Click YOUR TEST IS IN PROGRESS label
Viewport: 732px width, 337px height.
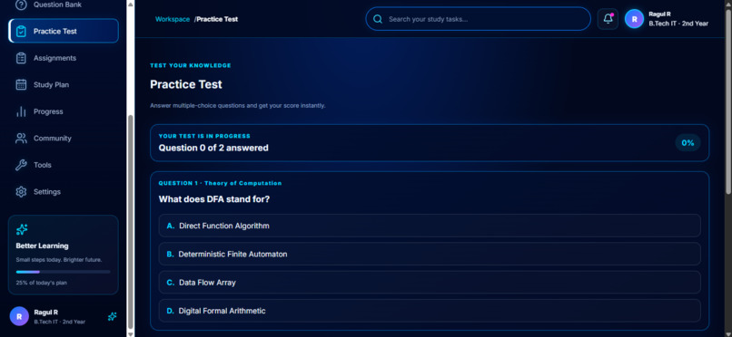click(204, 137)
